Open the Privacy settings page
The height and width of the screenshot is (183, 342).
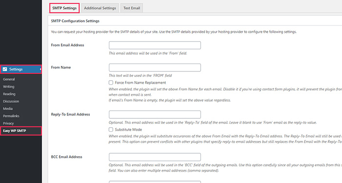pos(8,123)
